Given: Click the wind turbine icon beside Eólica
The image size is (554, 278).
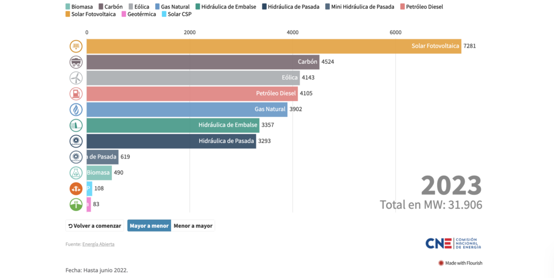Looking at the screenshot, I should [76, 78].
